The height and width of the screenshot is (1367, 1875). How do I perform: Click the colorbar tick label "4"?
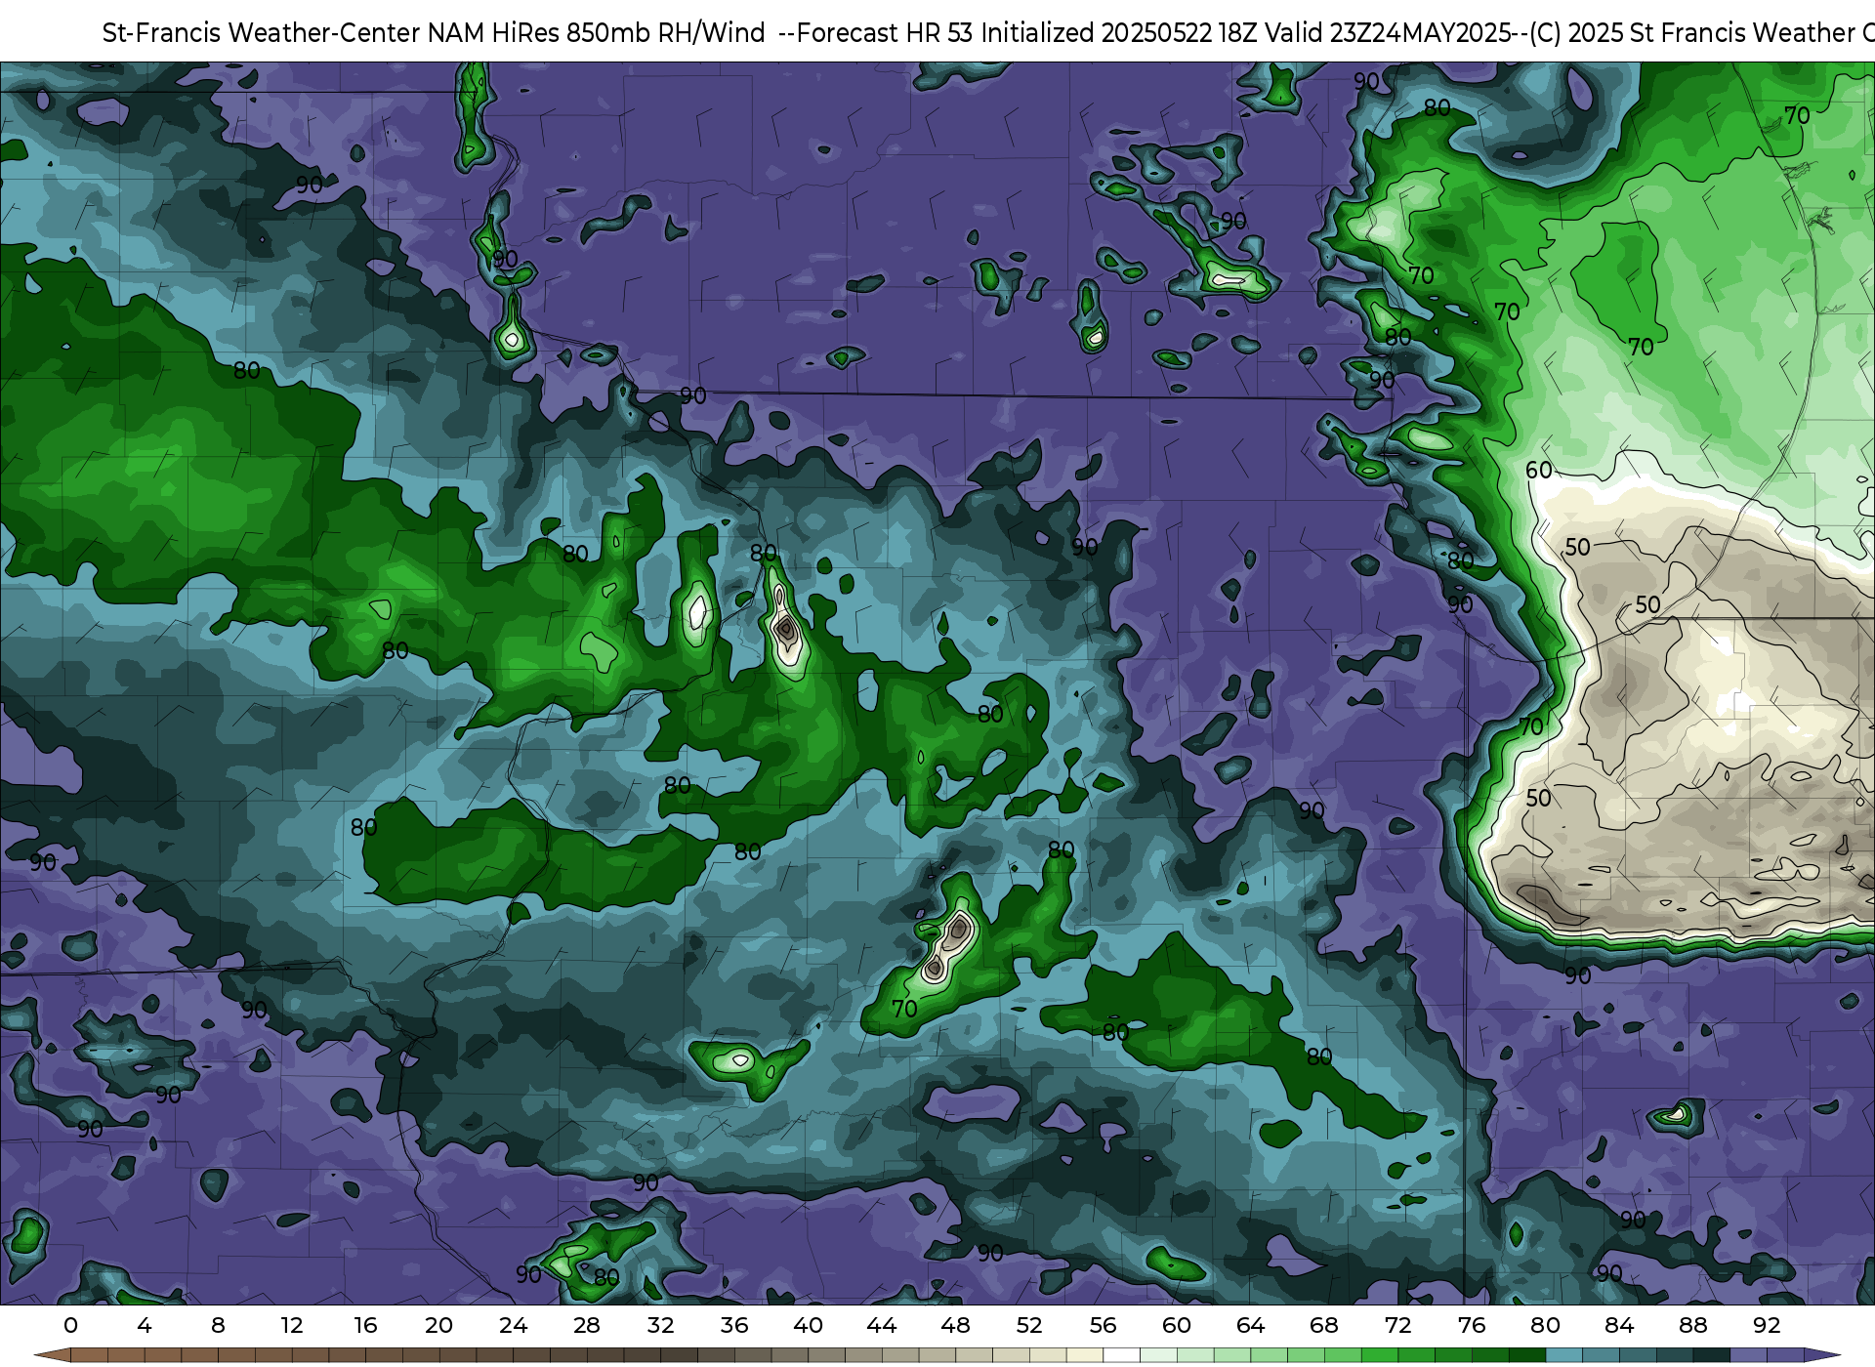[145, 1325]
